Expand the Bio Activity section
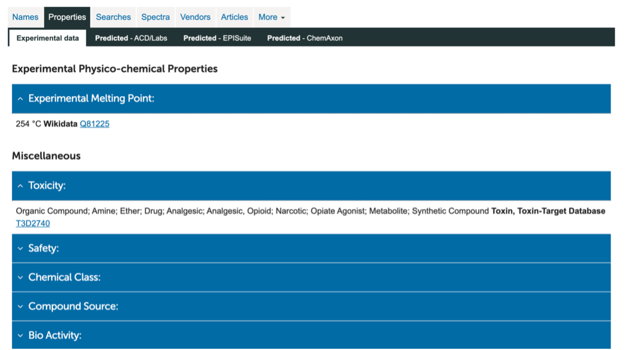 click(311, 335)
